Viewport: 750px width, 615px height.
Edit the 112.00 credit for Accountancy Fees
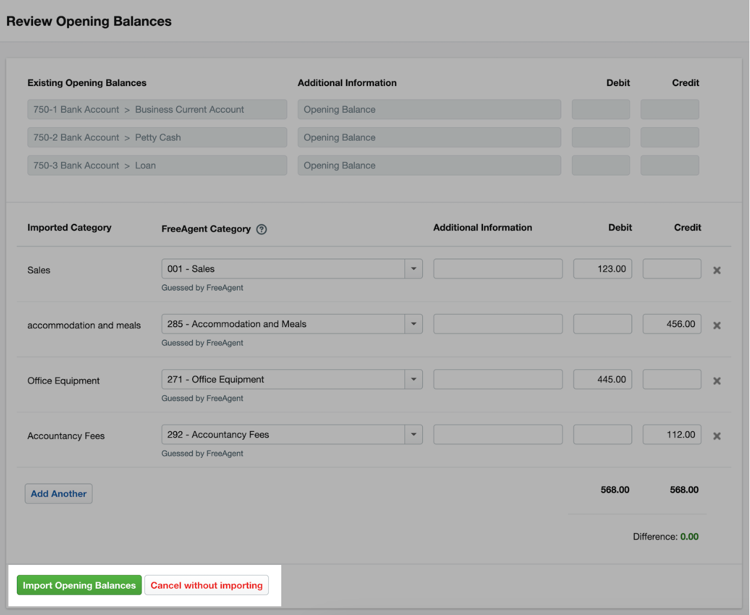point(672,434)
